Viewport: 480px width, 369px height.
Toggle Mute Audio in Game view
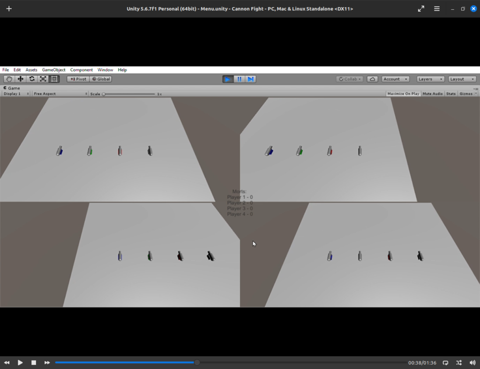pyautogui.click(x=432, y=94)
